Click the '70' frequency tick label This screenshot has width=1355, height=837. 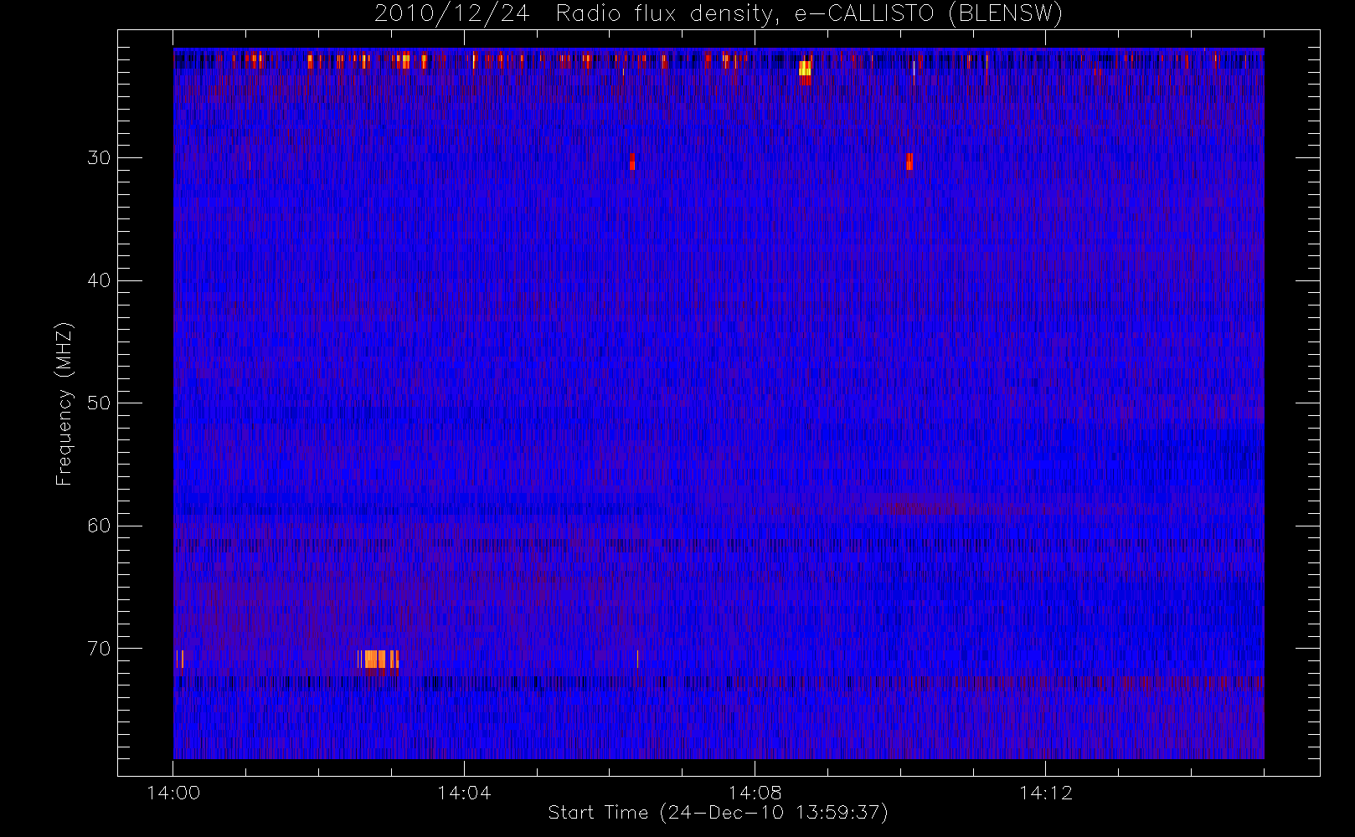click(x=99, y=649)
